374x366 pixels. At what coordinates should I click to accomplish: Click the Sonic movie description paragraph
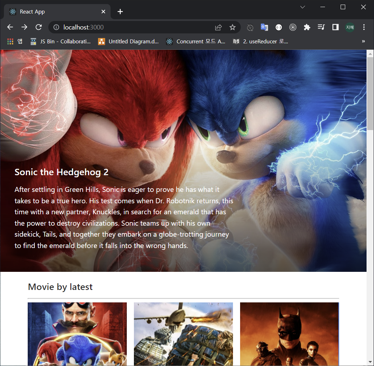click(124, 217)
